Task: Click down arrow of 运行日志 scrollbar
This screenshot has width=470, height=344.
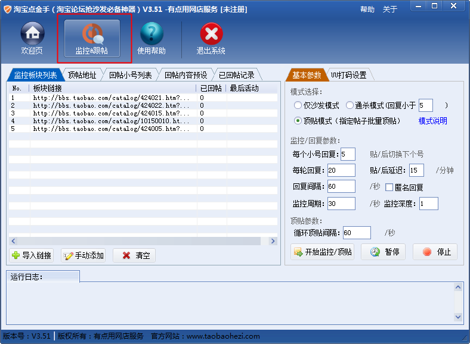Action: click(458, 317)
